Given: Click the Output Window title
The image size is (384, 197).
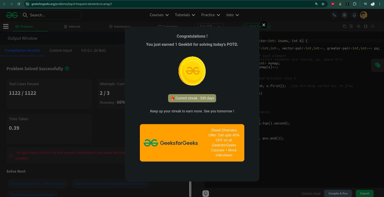Looking at the screenshot, I should (x=22, y=38).
